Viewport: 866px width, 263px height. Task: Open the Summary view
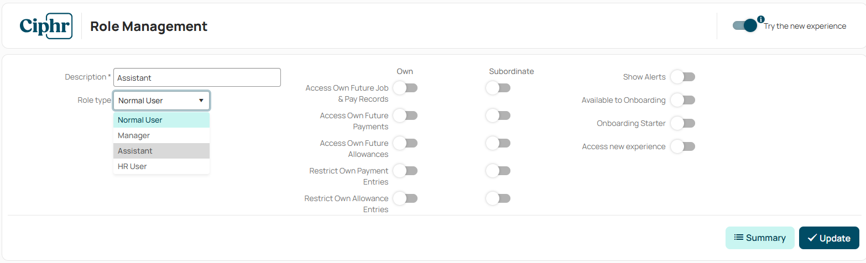pos(760,238)
